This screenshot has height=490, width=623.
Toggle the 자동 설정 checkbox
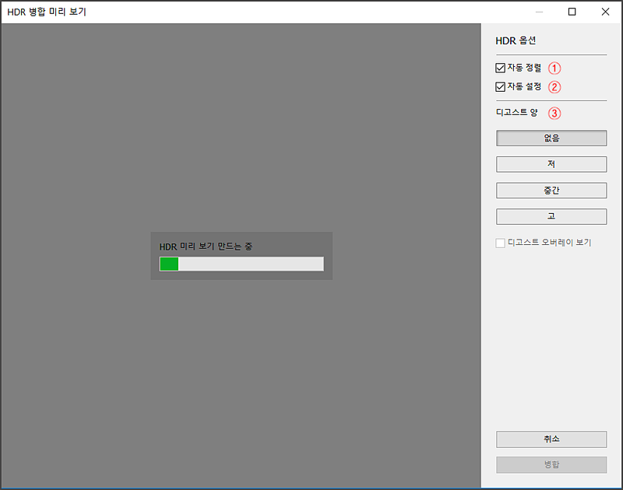500,86
